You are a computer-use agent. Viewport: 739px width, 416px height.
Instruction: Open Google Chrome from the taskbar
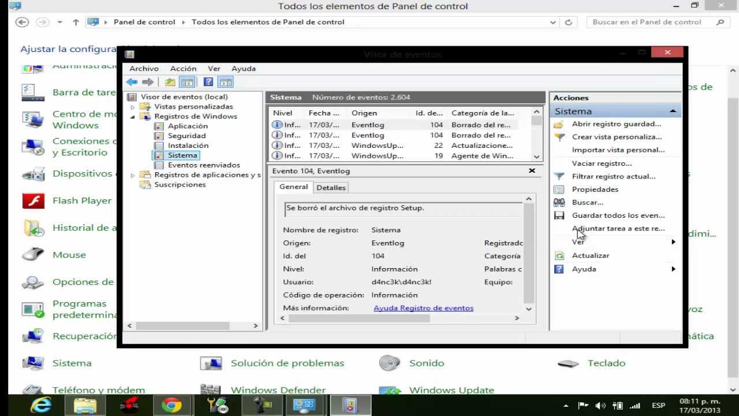point(171,406)
